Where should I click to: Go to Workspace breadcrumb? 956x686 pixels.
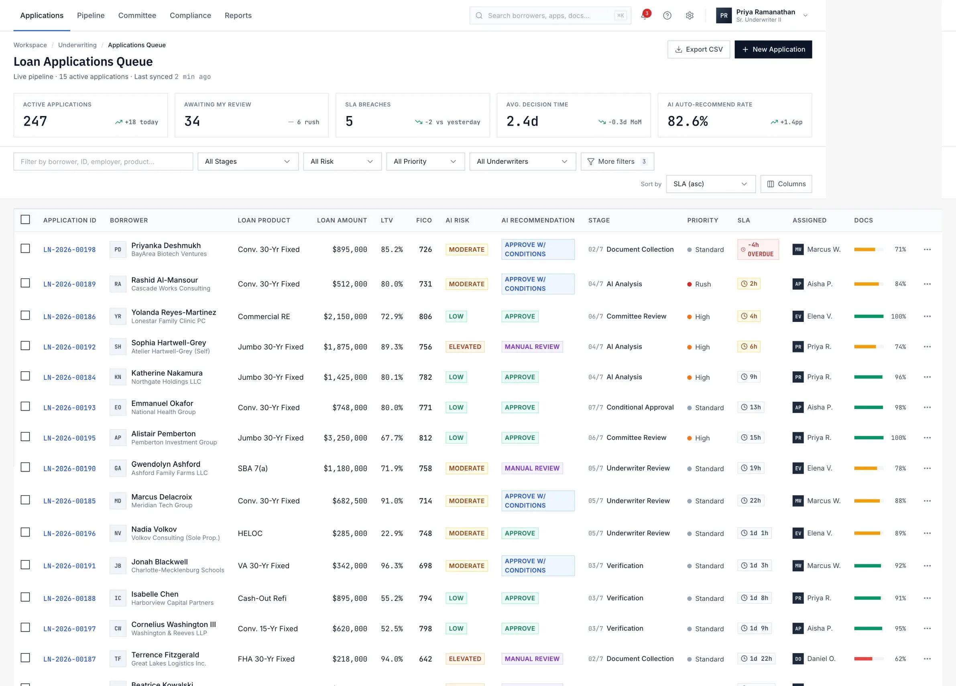[x=30, y=45]
